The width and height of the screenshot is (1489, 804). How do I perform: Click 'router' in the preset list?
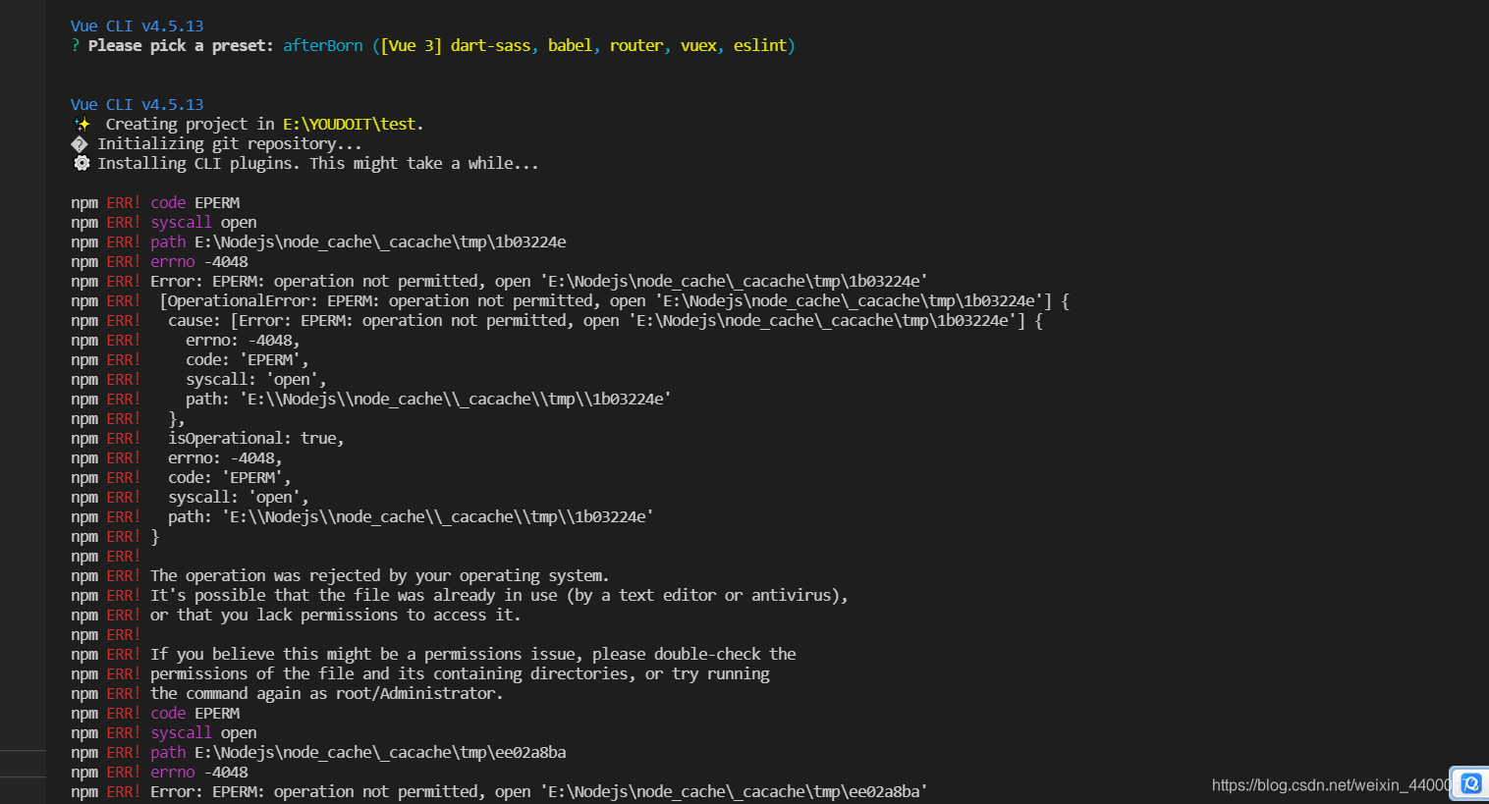[636, 45]
